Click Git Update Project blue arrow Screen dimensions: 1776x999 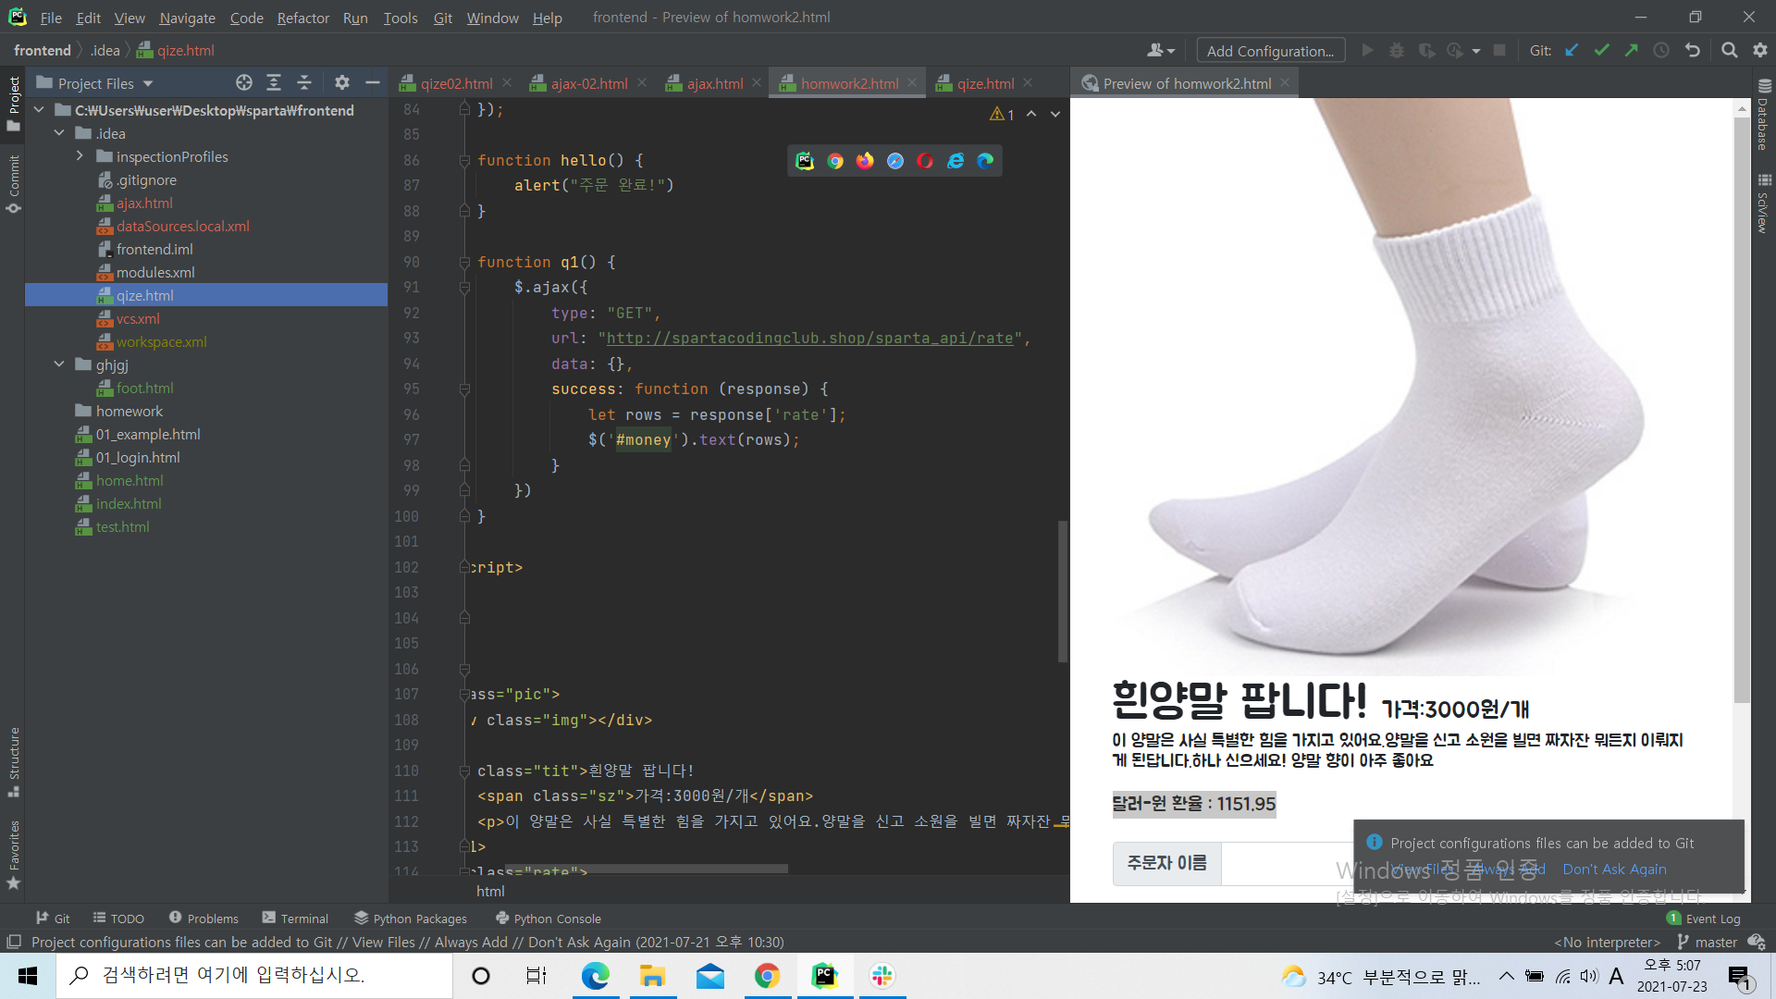pyautogui.click(x=1572, y=51)
